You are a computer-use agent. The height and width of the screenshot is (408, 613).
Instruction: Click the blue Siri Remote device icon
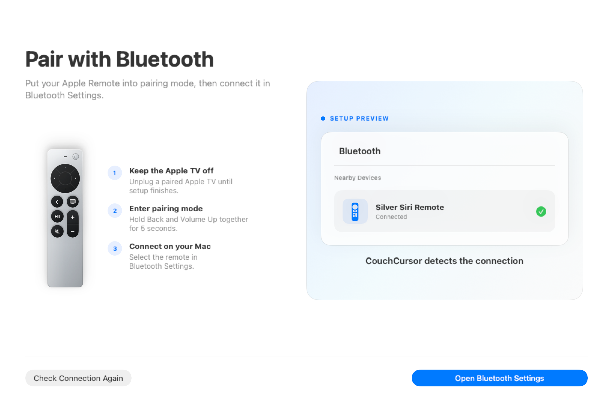coord(355,211)
